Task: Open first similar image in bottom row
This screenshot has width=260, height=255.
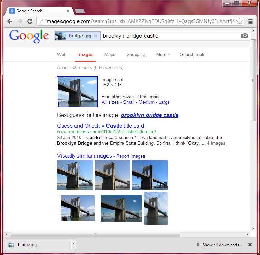Action: 77,208
